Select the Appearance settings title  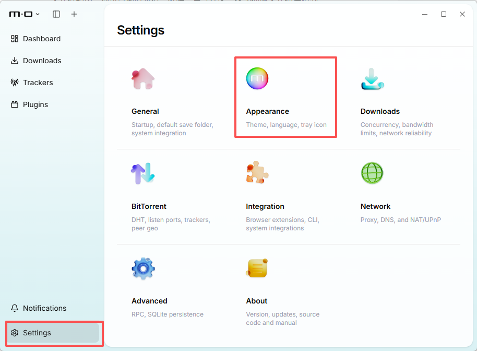(267, 111)
